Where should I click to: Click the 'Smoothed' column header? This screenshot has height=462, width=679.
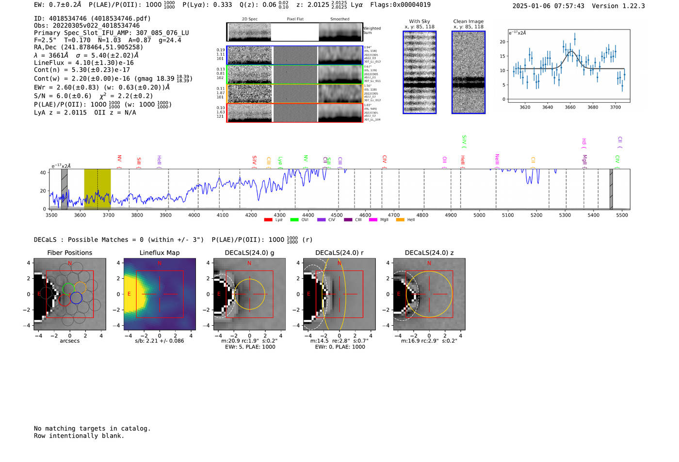coord(340,19)
